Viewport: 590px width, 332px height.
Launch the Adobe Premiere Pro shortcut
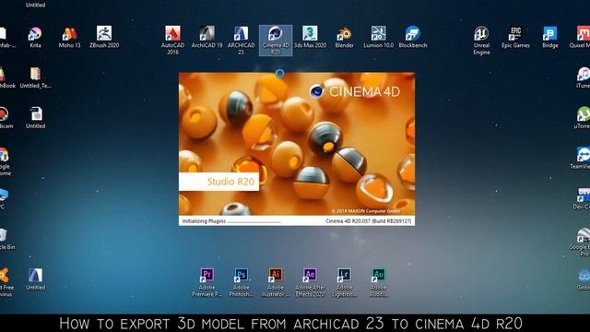pyautogui.click(x=206, y=283)
